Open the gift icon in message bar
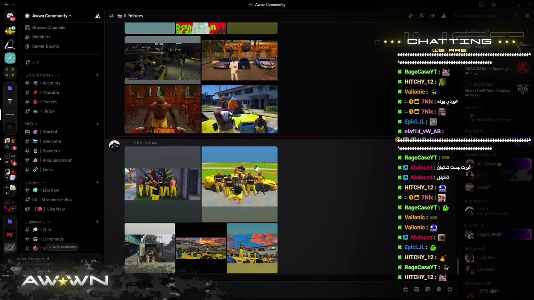 point(405,289)
